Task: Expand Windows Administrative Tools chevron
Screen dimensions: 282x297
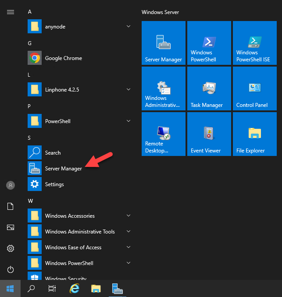Action: coord(129,231)
